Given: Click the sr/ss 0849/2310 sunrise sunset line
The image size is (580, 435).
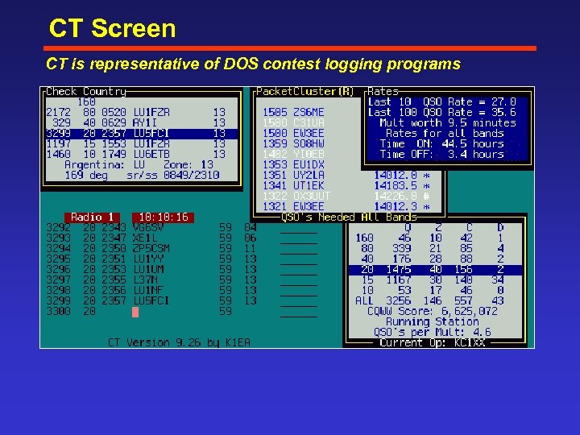Looking at the screenshot, I should click(x=173, y=175).
